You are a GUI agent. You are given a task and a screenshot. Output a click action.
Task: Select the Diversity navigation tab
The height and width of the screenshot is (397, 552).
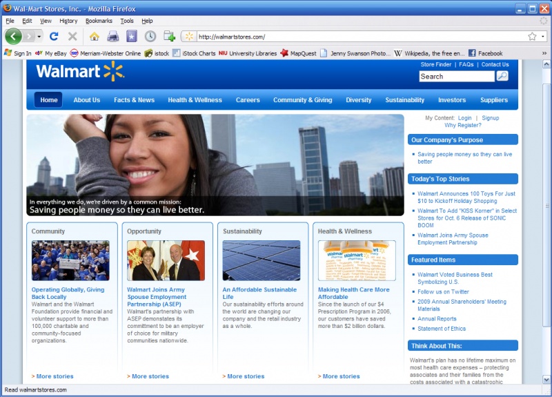click(359, 100)
